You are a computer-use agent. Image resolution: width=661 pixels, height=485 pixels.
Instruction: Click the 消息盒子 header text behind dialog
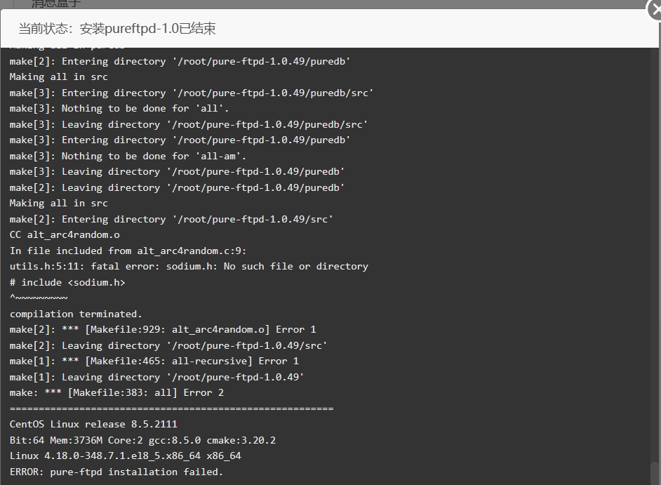click(56, 4)
